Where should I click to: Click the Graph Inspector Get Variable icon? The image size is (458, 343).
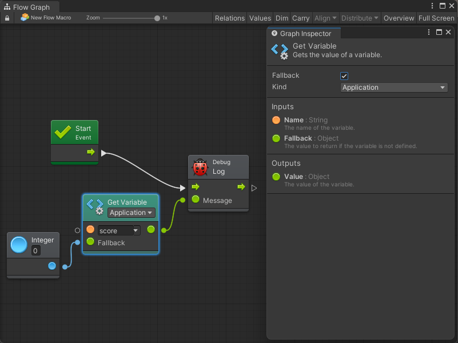[x=280, y=51]
